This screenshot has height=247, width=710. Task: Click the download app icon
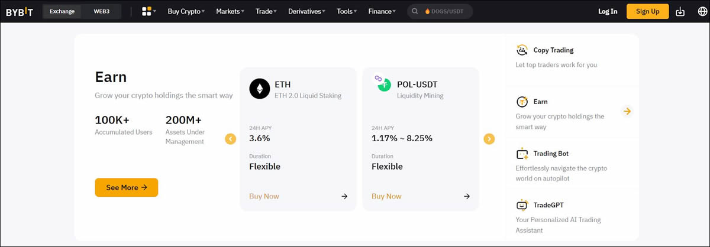tap(680, 11)
